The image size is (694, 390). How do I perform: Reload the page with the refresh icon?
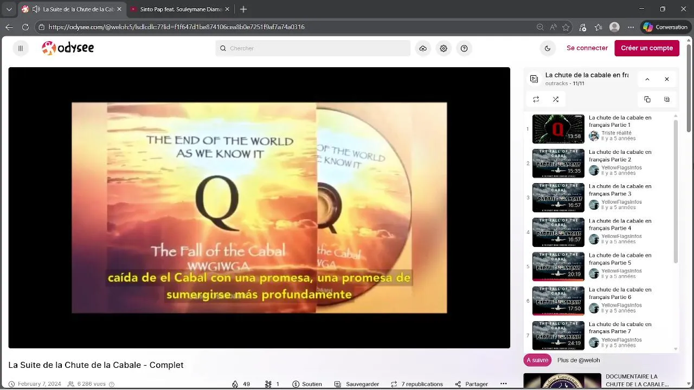pos(25,27)
